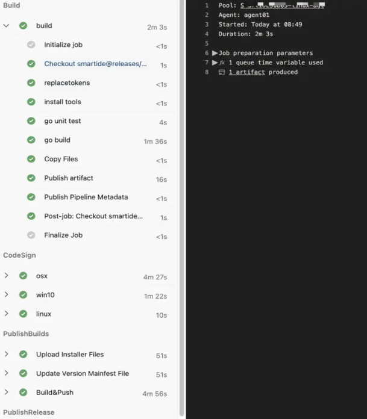The height and width of the screenshot is (419, 367).
Task: Click the success icon beside Publish artifact
Action: [x=31, y=178]
